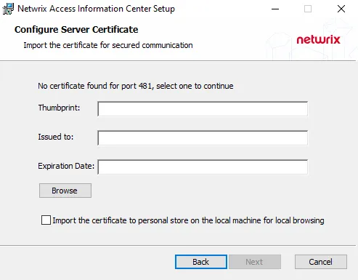This screenshot has width=358, height=280.
Task: Click the 'Netwrix Access Information Center Setup' title
Action: pos(96,9)
